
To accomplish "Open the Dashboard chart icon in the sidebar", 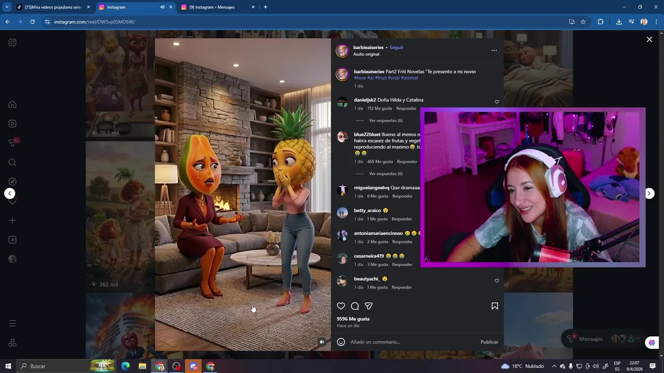I will 12,240.
